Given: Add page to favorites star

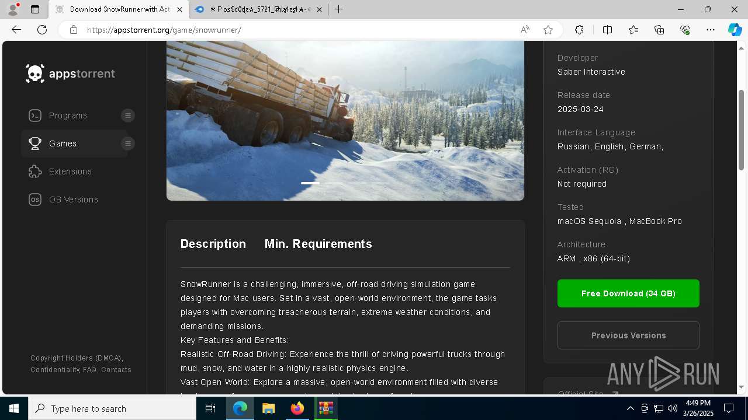Looking at the screenshot, I should 548,30.
